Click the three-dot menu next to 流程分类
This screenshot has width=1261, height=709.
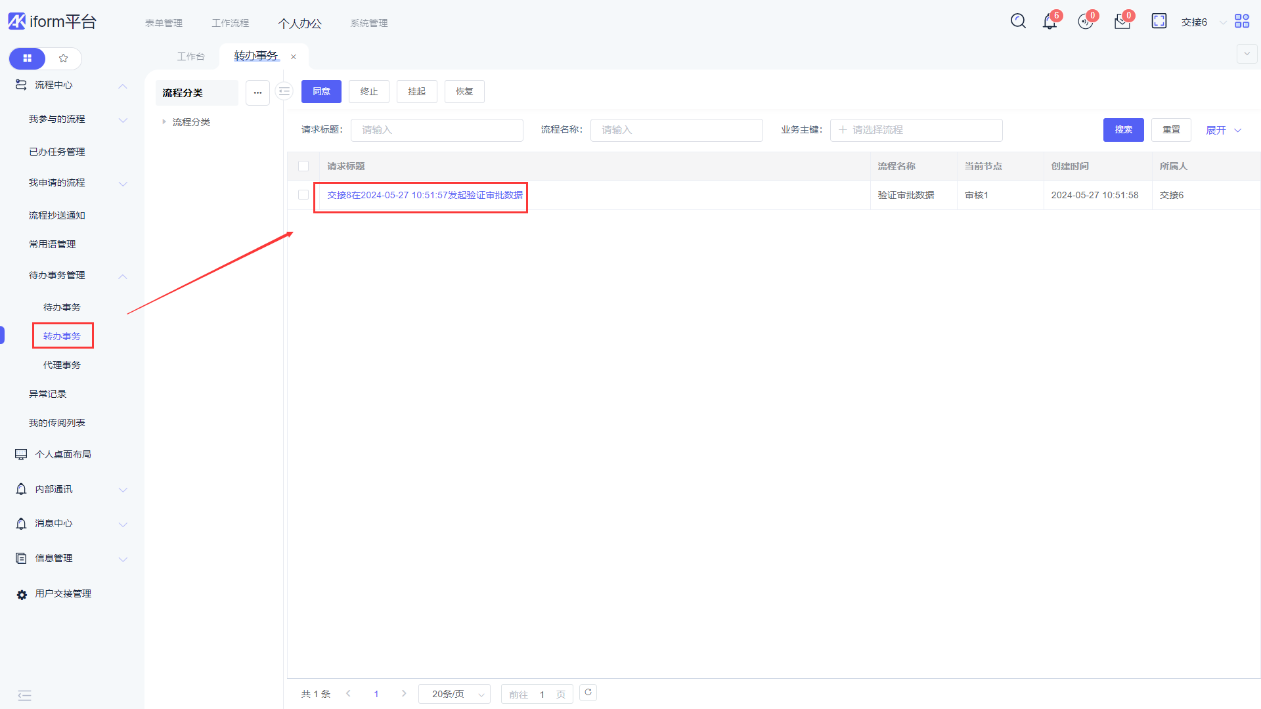(257, 93)
